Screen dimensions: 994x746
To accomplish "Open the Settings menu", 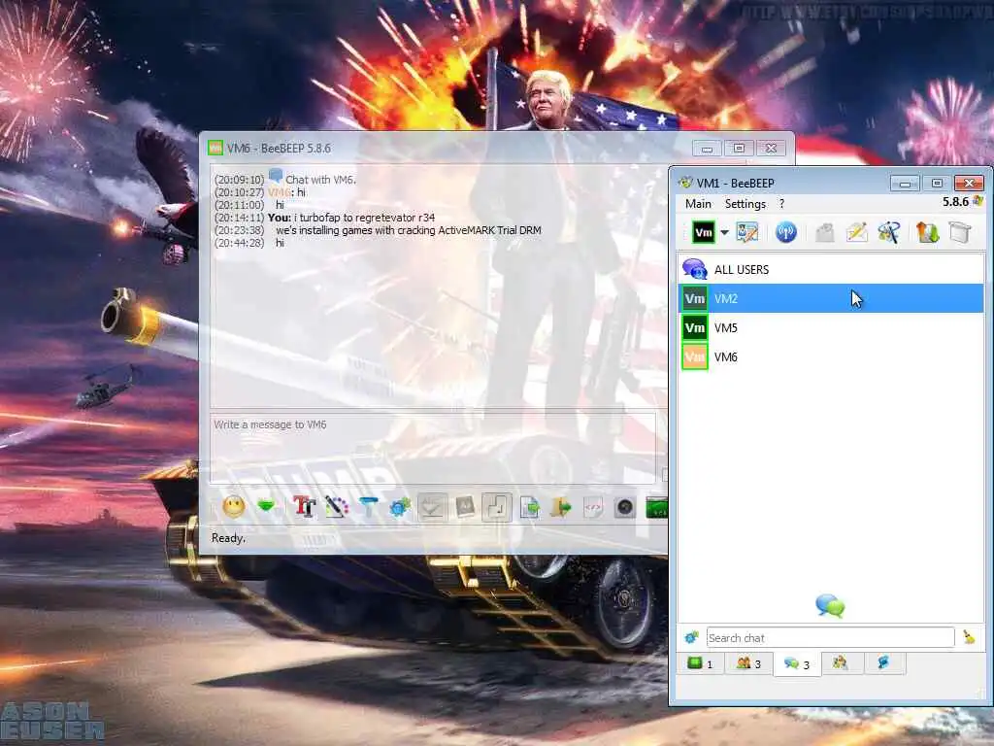I will (x=745, y=204).
